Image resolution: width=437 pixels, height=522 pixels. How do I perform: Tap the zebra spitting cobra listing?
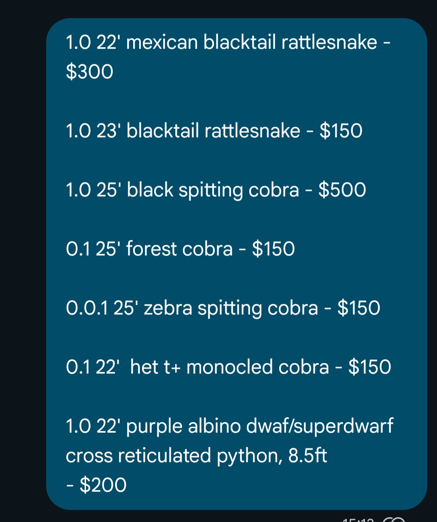pyautogui.click(x=223, y=308)
